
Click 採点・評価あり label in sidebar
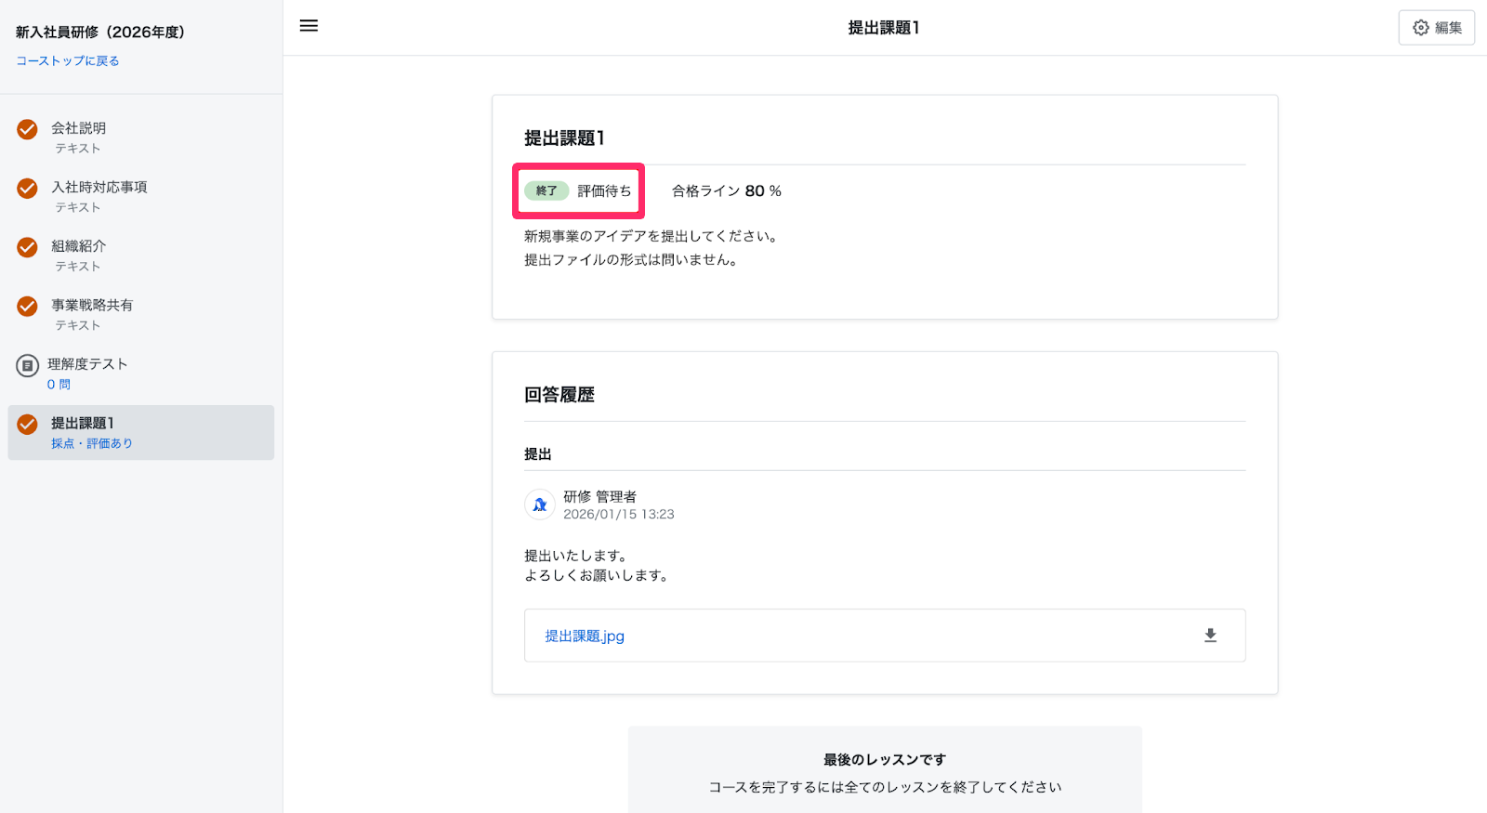[92, 443]
